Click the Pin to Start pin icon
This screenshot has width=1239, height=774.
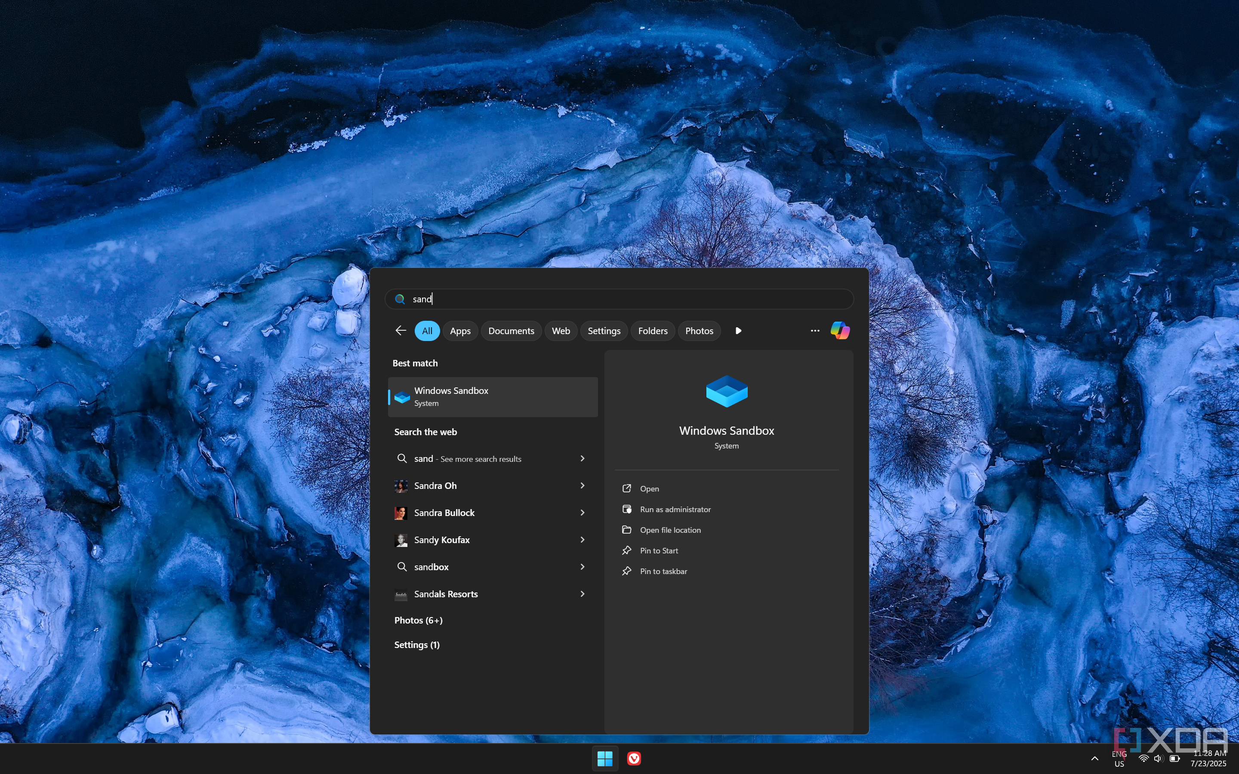point(627,550)
